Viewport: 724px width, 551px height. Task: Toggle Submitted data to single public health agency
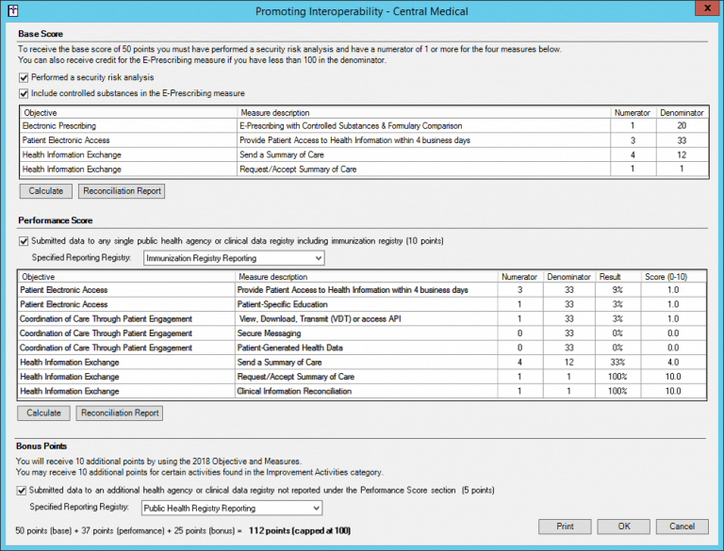coord(24,241)
